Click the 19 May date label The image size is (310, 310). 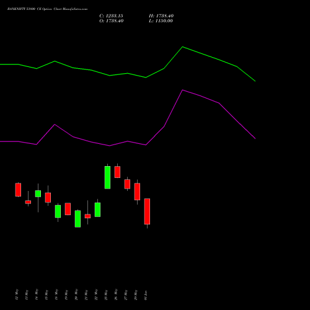coord(66,294)
